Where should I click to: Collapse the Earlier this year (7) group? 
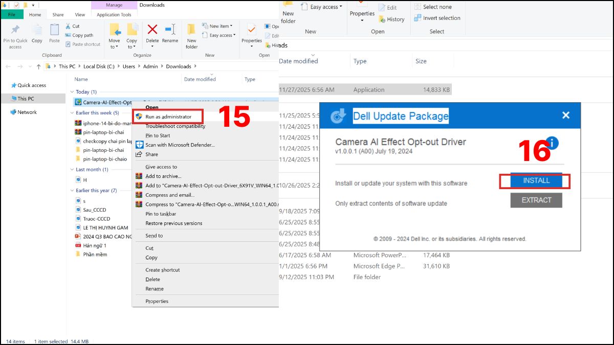point(72,191)
